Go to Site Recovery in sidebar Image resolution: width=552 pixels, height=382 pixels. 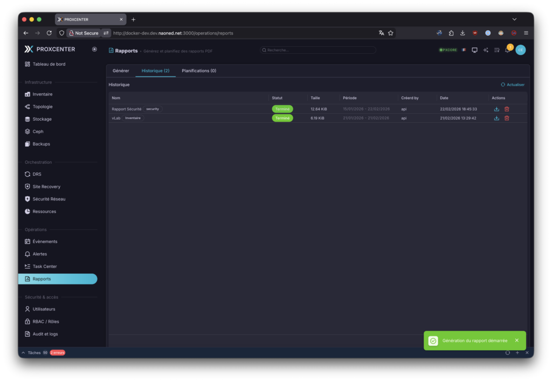pos(46,186)
